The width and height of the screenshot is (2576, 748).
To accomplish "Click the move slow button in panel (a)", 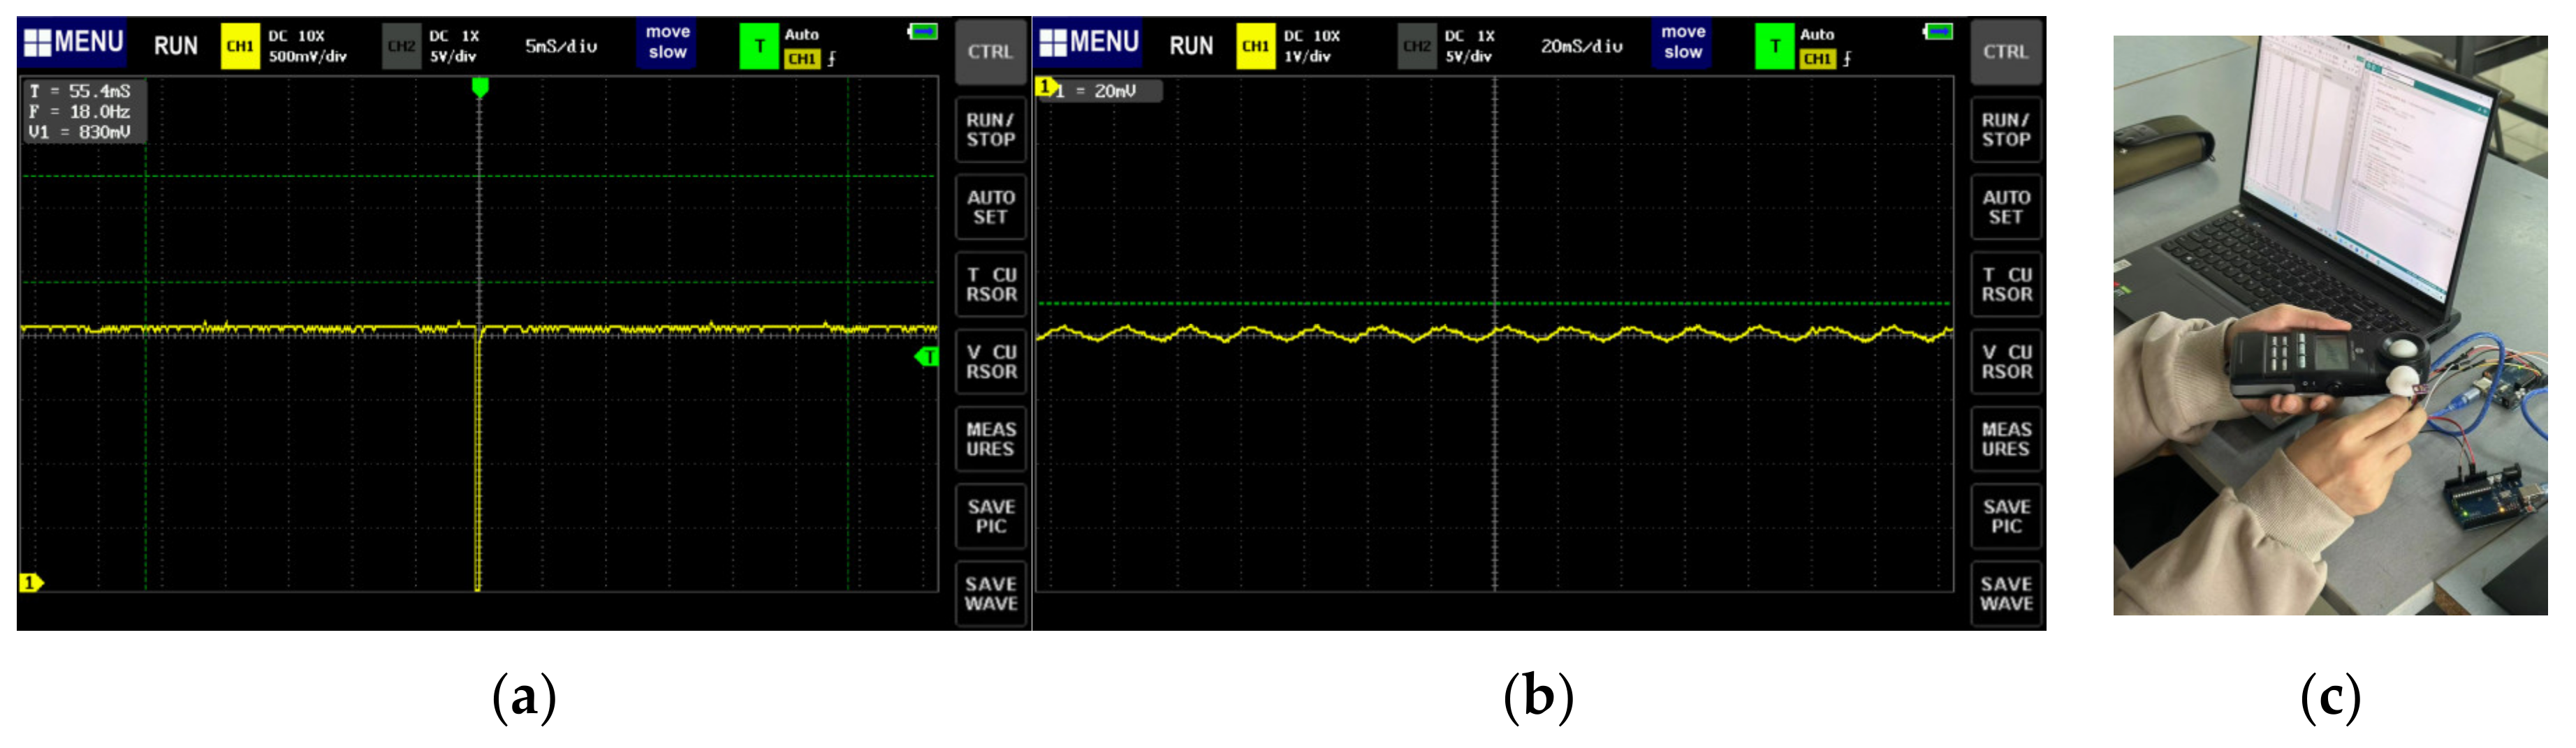I will (668, 43).
